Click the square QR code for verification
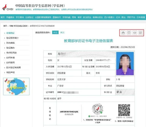146x127 pixels. tap(124, 110)
